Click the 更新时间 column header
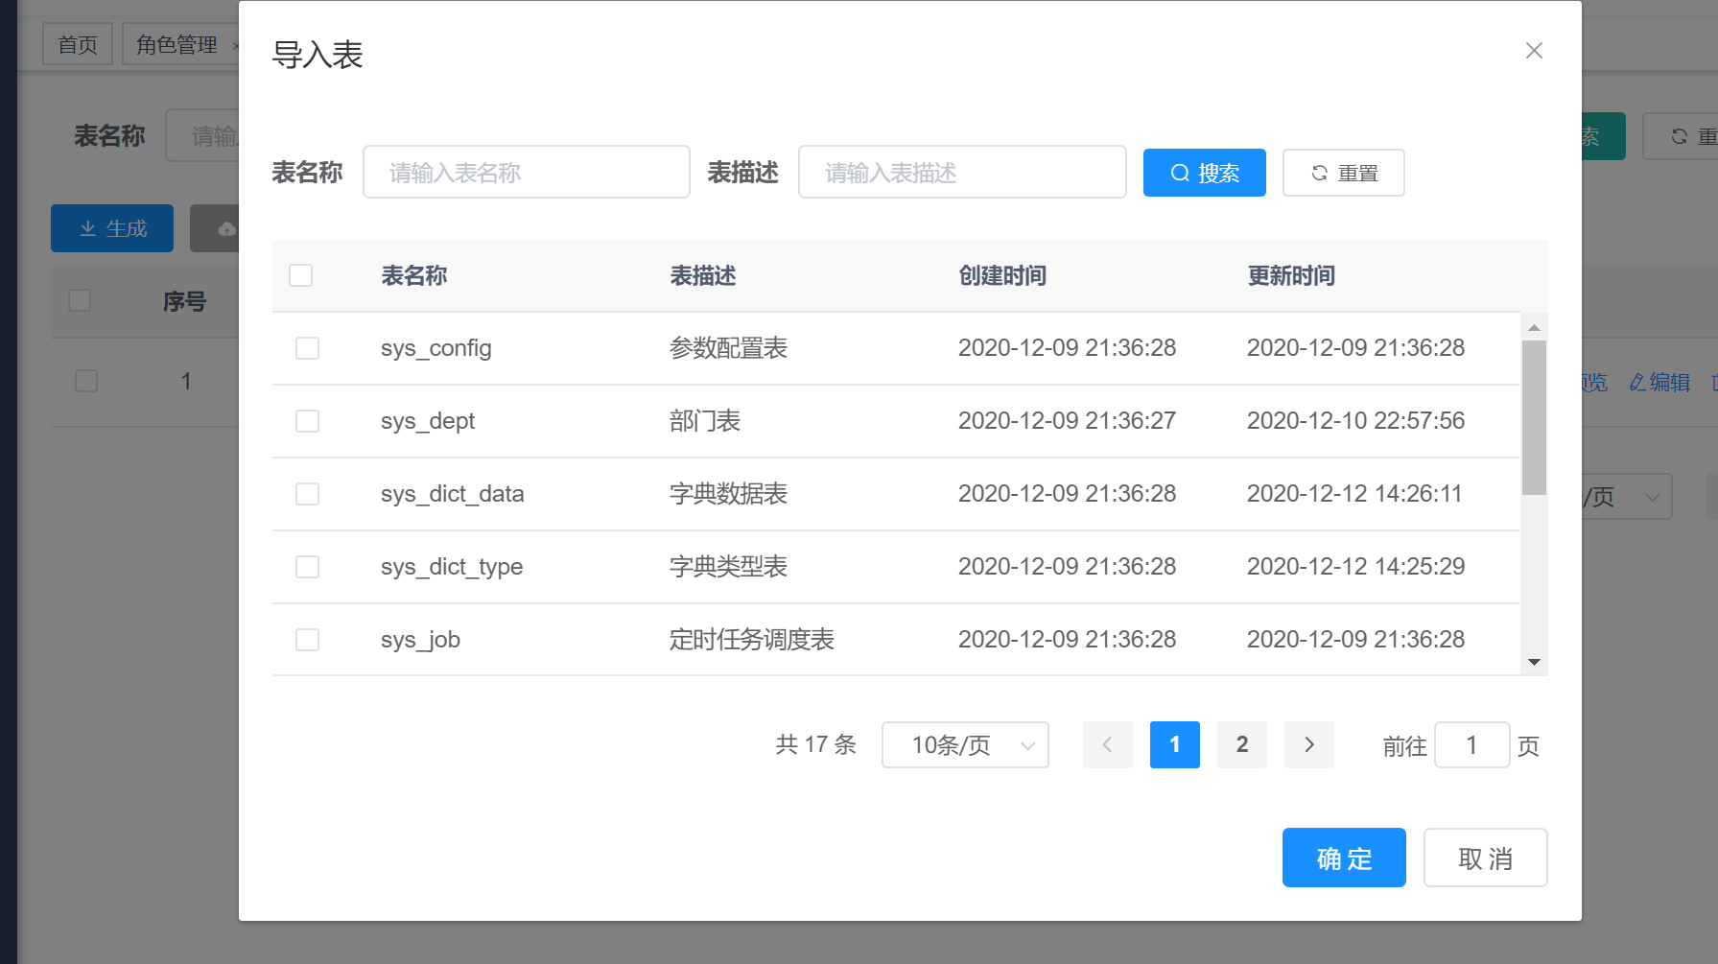 pyautogui.click(x=1291, y=276)
